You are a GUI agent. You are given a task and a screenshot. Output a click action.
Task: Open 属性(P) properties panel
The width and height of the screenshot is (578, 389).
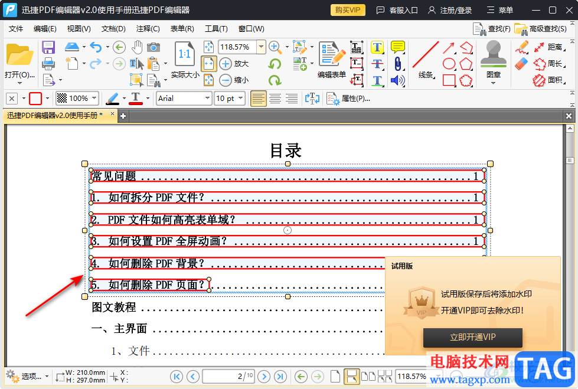348,99
